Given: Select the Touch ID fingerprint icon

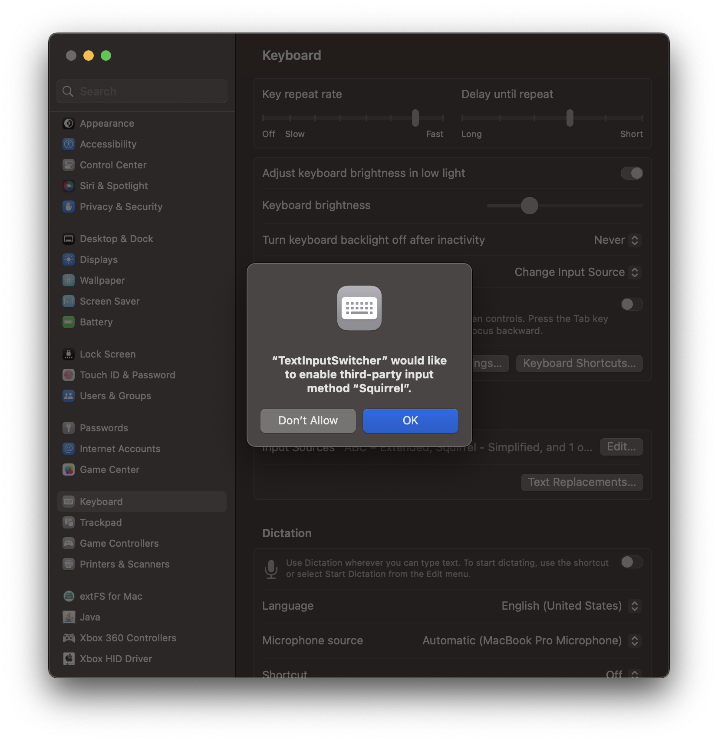Looking at the screenshot, I should coord(69,375).
